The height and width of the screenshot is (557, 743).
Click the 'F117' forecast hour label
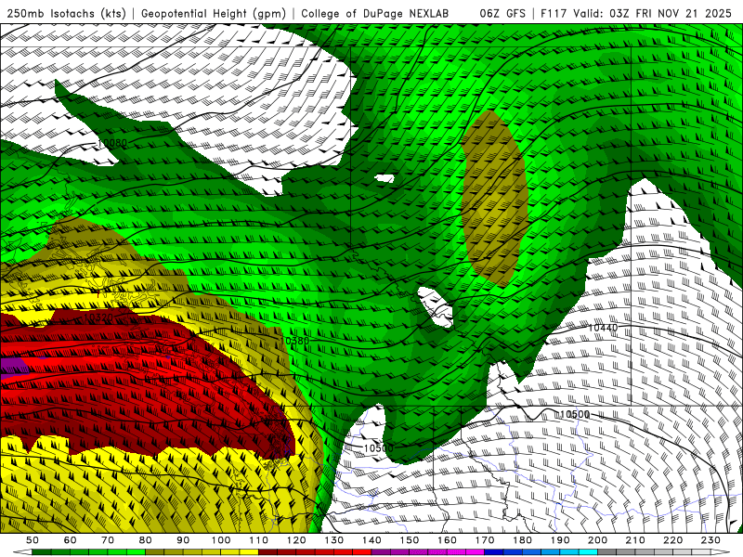(553, 14)
